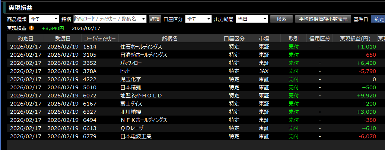Click the 銘柄 code/ticker input field

pyautogui.click(x=107, y=19)
